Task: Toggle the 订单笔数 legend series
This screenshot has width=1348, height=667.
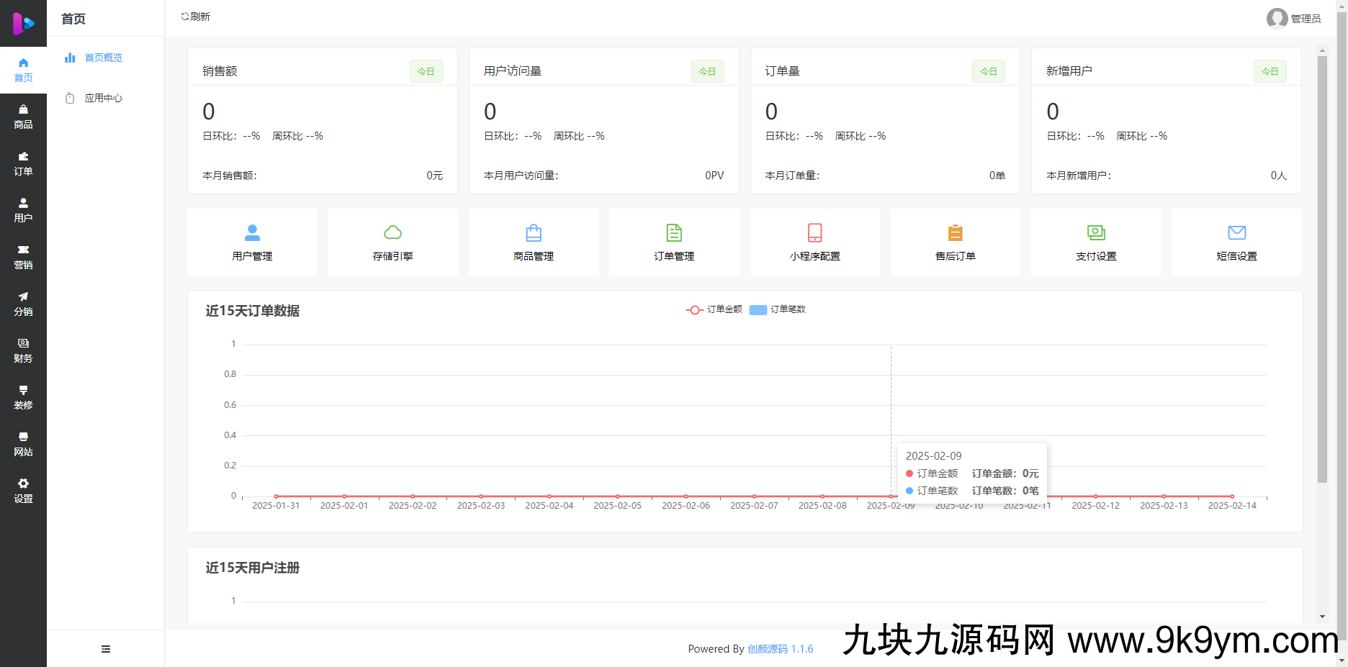Action: pos(778,309)
